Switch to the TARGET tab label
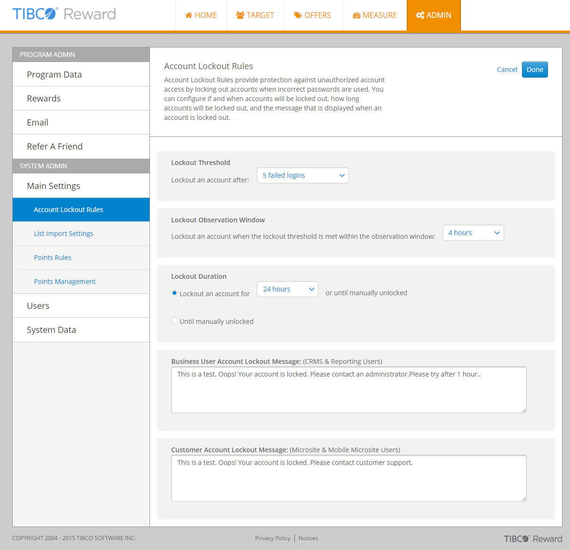Image resolution: width=570 pixels, height=550 pixels. click(x=261, y=16)
